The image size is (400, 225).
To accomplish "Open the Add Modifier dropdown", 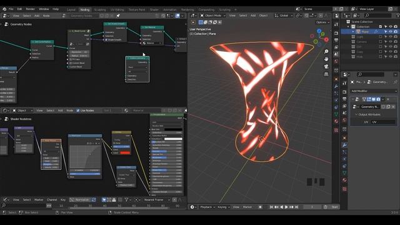I will pyautogui.click(x=374, y=91).
